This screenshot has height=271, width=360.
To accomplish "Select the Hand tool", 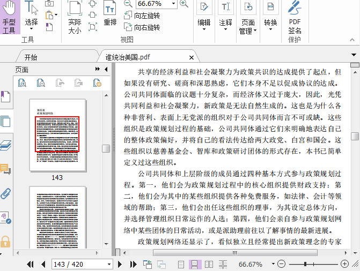I will point(10,17).
